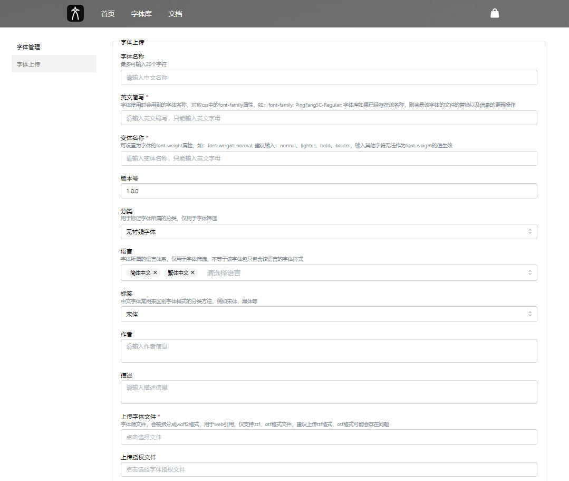Screen dimensions: 569x481
Task: Click the 英文简写 field label
Action: click(x=132, y=97)
